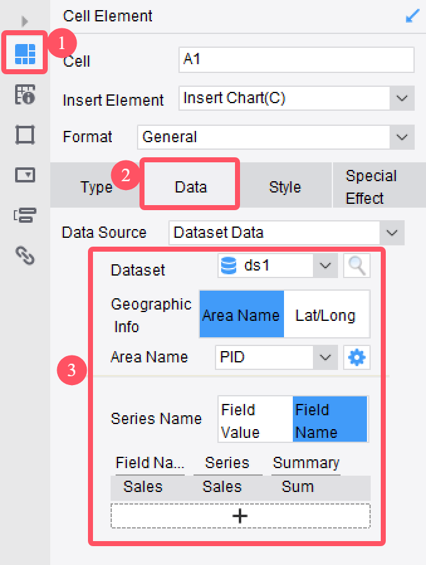The image size is (426, 565).
Task: Open the Insert Element dropdown
Action: (297, 98)
